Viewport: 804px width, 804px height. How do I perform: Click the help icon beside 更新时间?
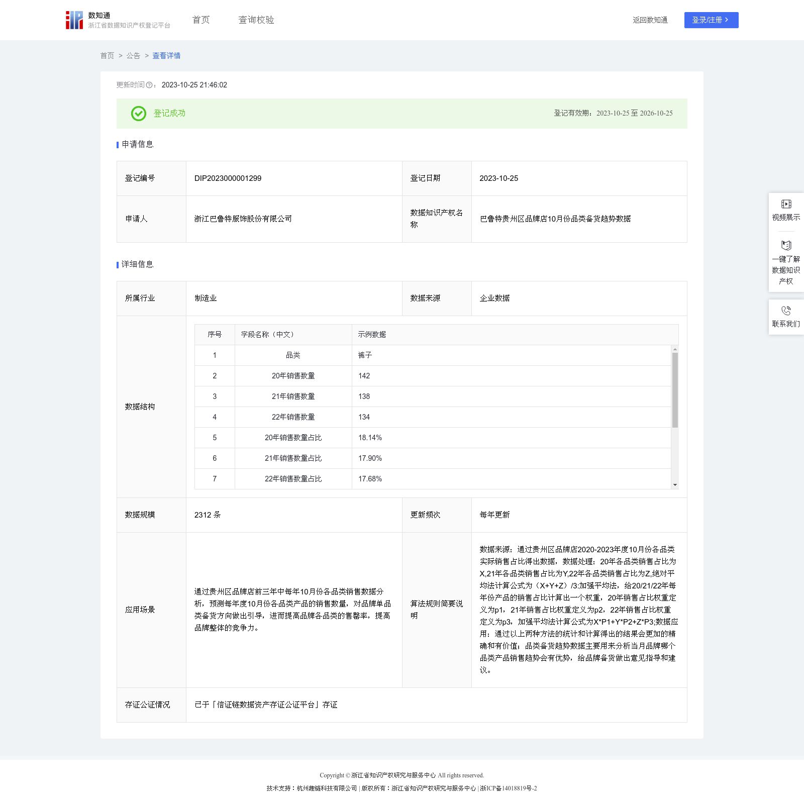149,85
